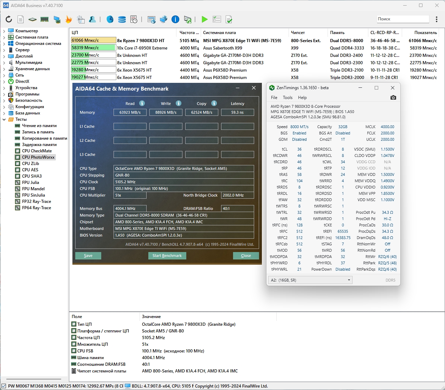Select FPU Julia in the tests tree
This screenshot has height=390, width=445.
(31, 183)
